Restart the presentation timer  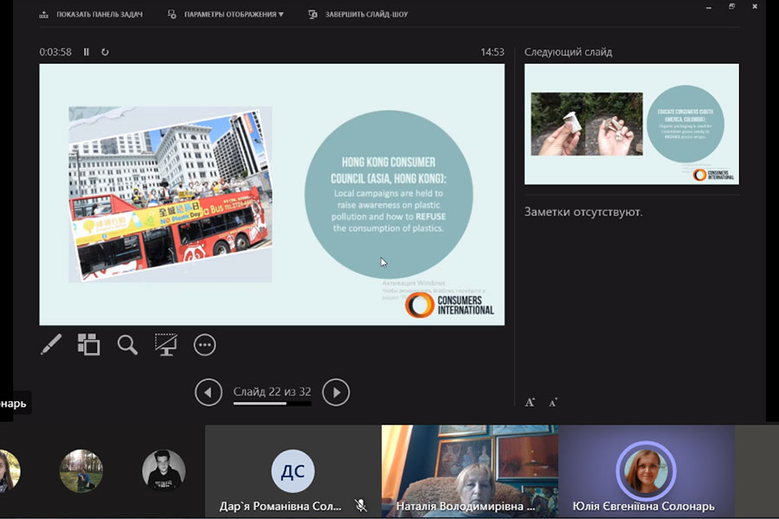tap(106, 52)
